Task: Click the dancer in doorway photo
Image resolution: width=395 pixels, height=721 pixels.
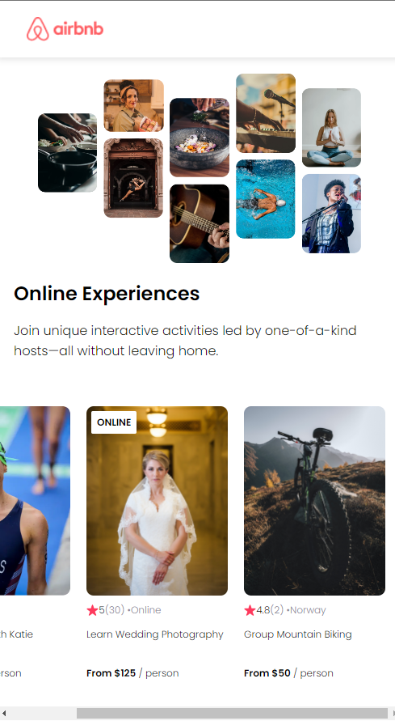Action: coord(133,178)
